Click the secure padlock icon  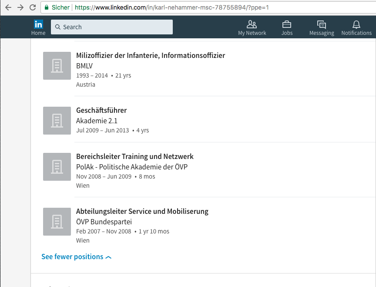tap(47, 7)
